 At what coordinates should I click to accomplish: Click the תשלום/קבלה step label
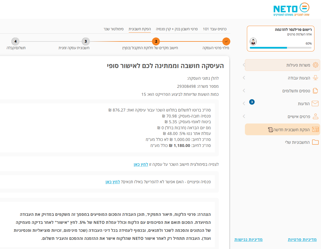tap(16, 48)
